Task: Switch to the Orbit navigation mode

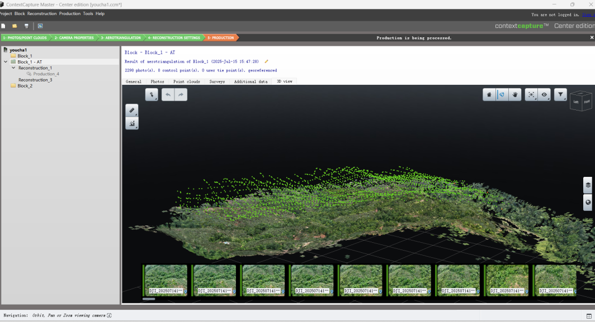Action: pyautogui.click(x=502, y=94)
